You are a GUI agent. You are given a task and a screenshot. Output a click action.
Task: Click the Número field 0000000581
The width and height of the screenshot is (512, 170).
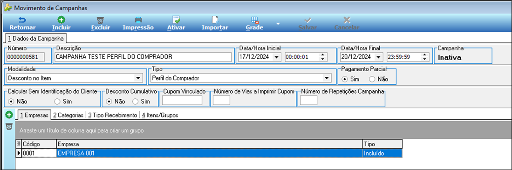pyautogui.click(x=26, y=57)
